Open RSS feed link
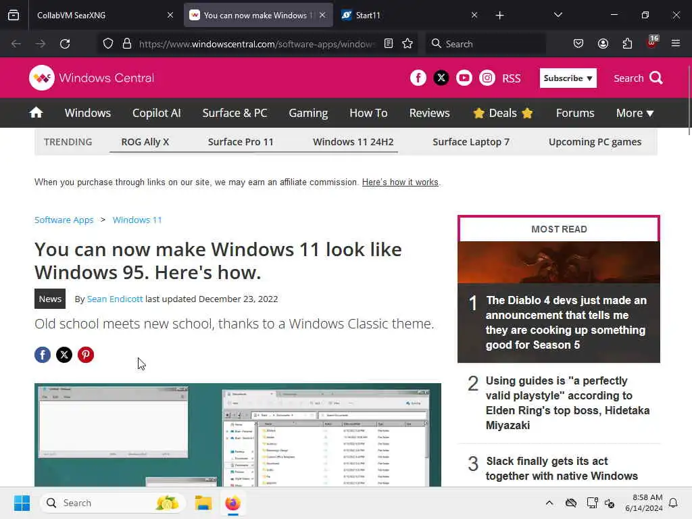The width and height of the screenshot is (692, 519). coord(512,78)
